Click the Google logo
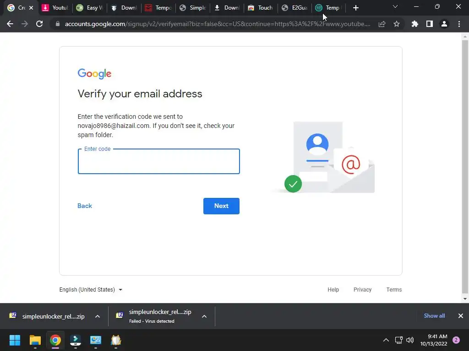Screen dimensions: 469x351 [x=94, y=74]
